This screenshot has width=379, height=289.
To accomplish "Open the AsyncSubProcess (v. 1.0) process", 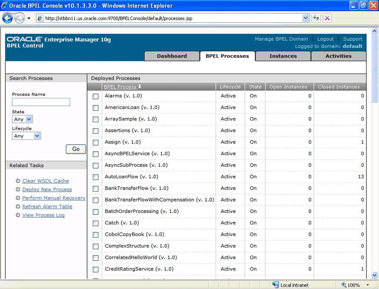I will click(136, 165).
